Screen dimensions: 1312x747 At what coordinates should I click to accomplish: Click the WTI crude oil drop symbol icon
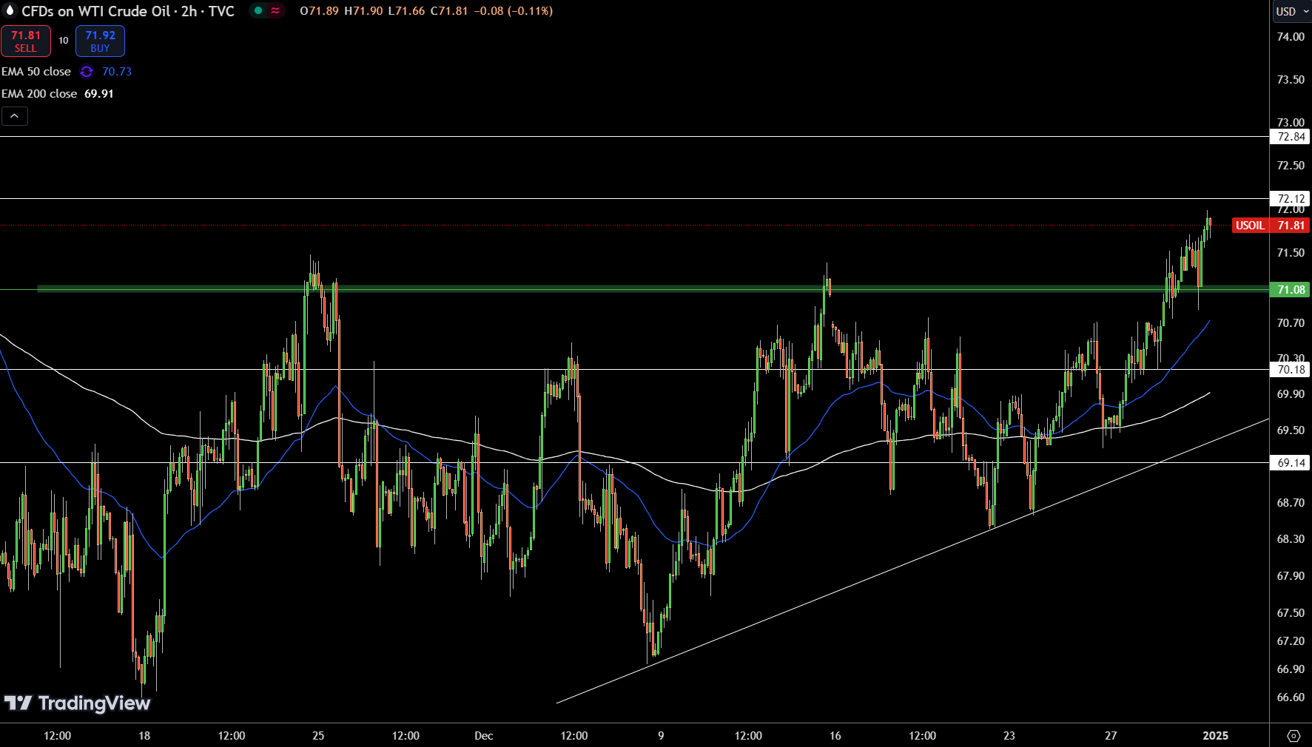pos(10,10)
